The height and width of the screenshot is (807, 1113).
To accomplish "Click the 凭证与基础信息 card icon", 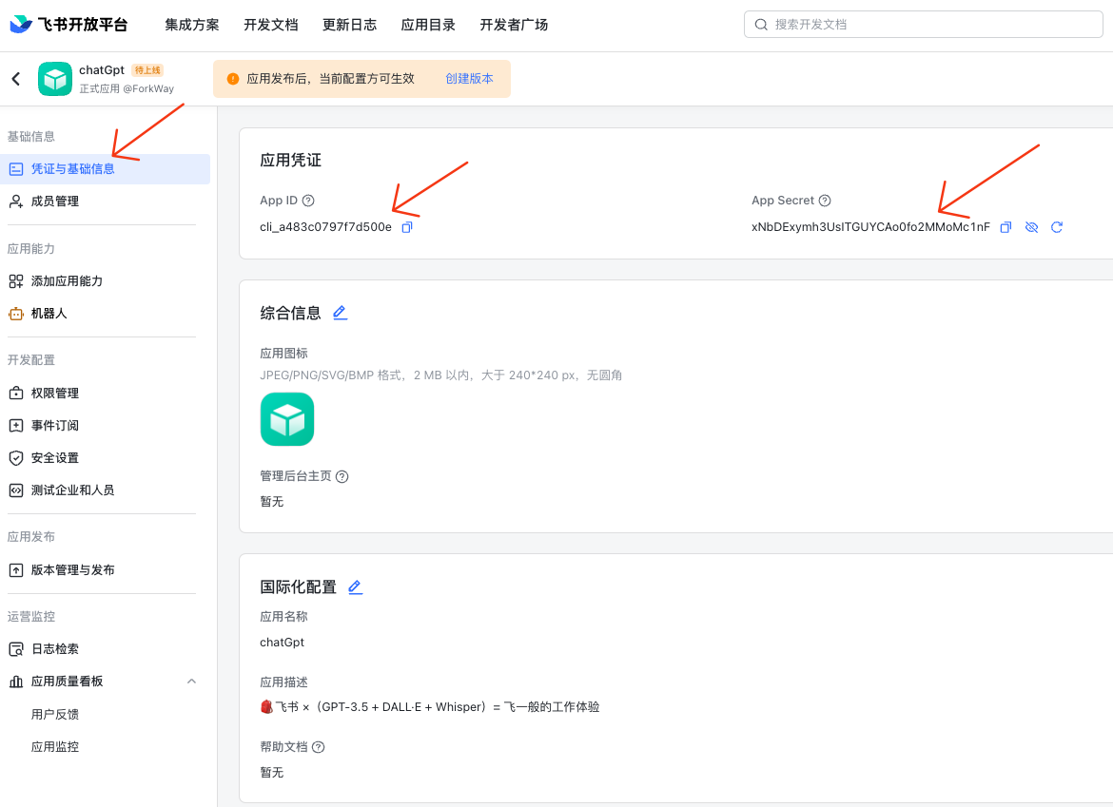I will (x=15, y=169).
